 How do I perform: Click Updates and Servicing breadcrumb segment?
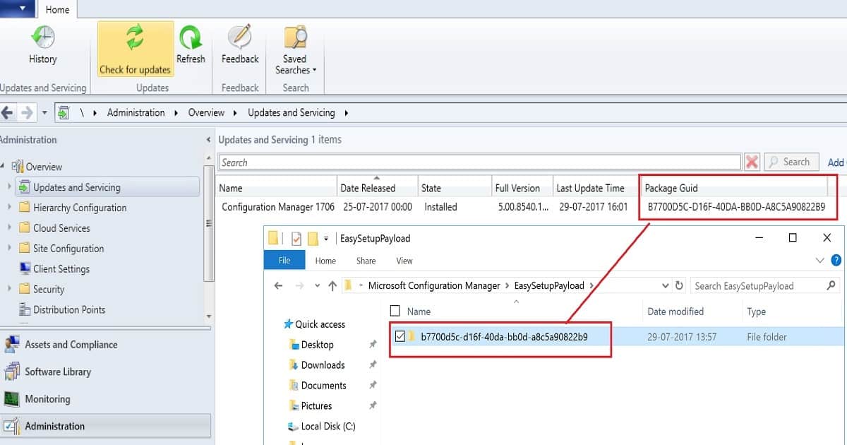click(x=291, y=112)
